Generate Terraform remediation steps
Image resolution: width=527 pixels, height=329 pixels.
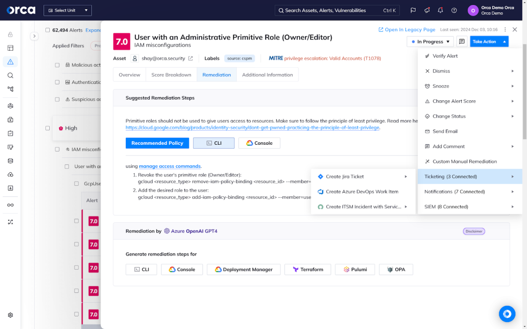[x=307, y=270]
